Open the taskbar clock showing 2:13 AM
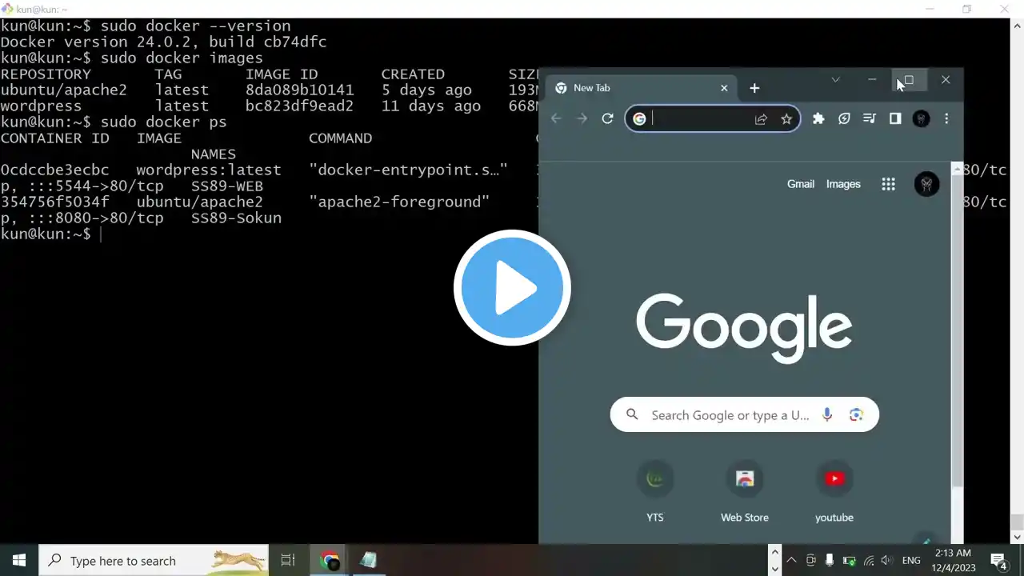This screenshot has height=576, width=1024. tap(952, 560)
